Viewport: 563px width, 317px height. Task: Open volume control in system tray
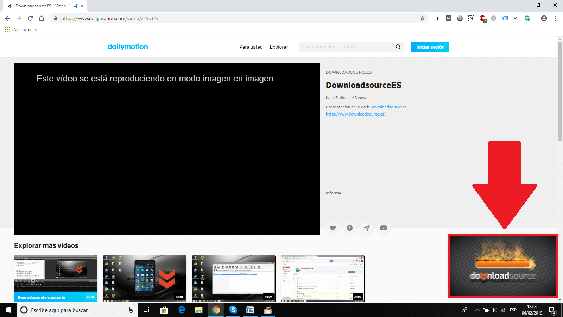tap(494, 310)
